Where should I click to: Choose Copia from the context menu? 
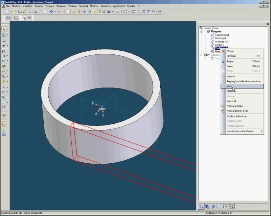point(242,66)
